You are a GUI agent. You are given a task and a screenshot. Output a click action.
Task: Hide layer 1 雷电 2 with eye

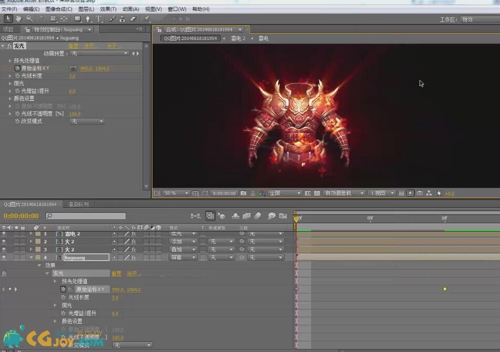(4, 234)
